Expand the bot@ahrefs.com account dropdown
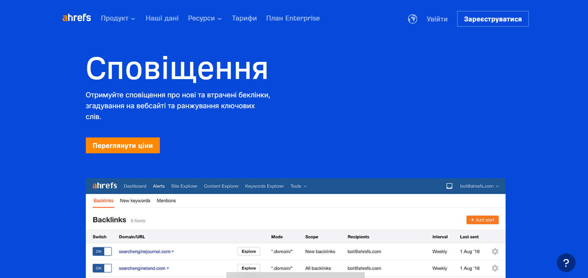This screenshot has height=278, width=588. tap(479, 186)
